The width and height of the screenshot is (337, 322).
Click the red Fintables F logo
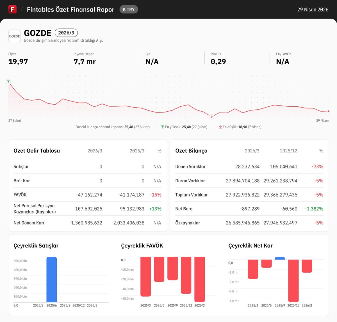[x=12, y=9]
